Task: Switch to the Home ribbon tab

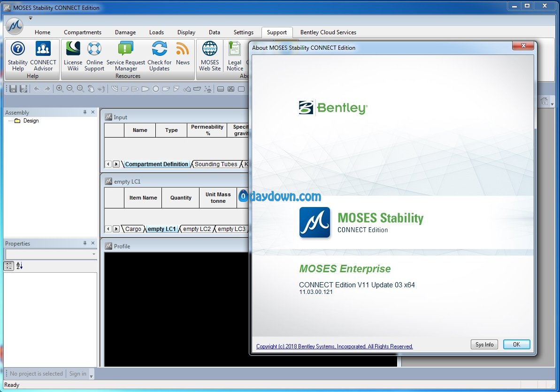Action: (x=43, y=32)
